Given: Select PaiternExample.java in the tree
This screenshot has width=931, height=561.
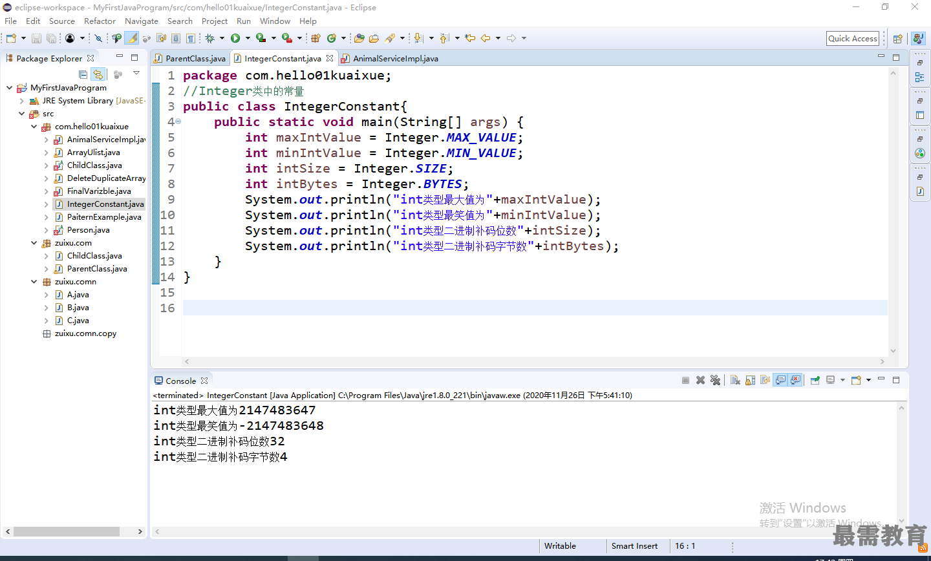Looking at the screenshot, I should pos(104,217).
